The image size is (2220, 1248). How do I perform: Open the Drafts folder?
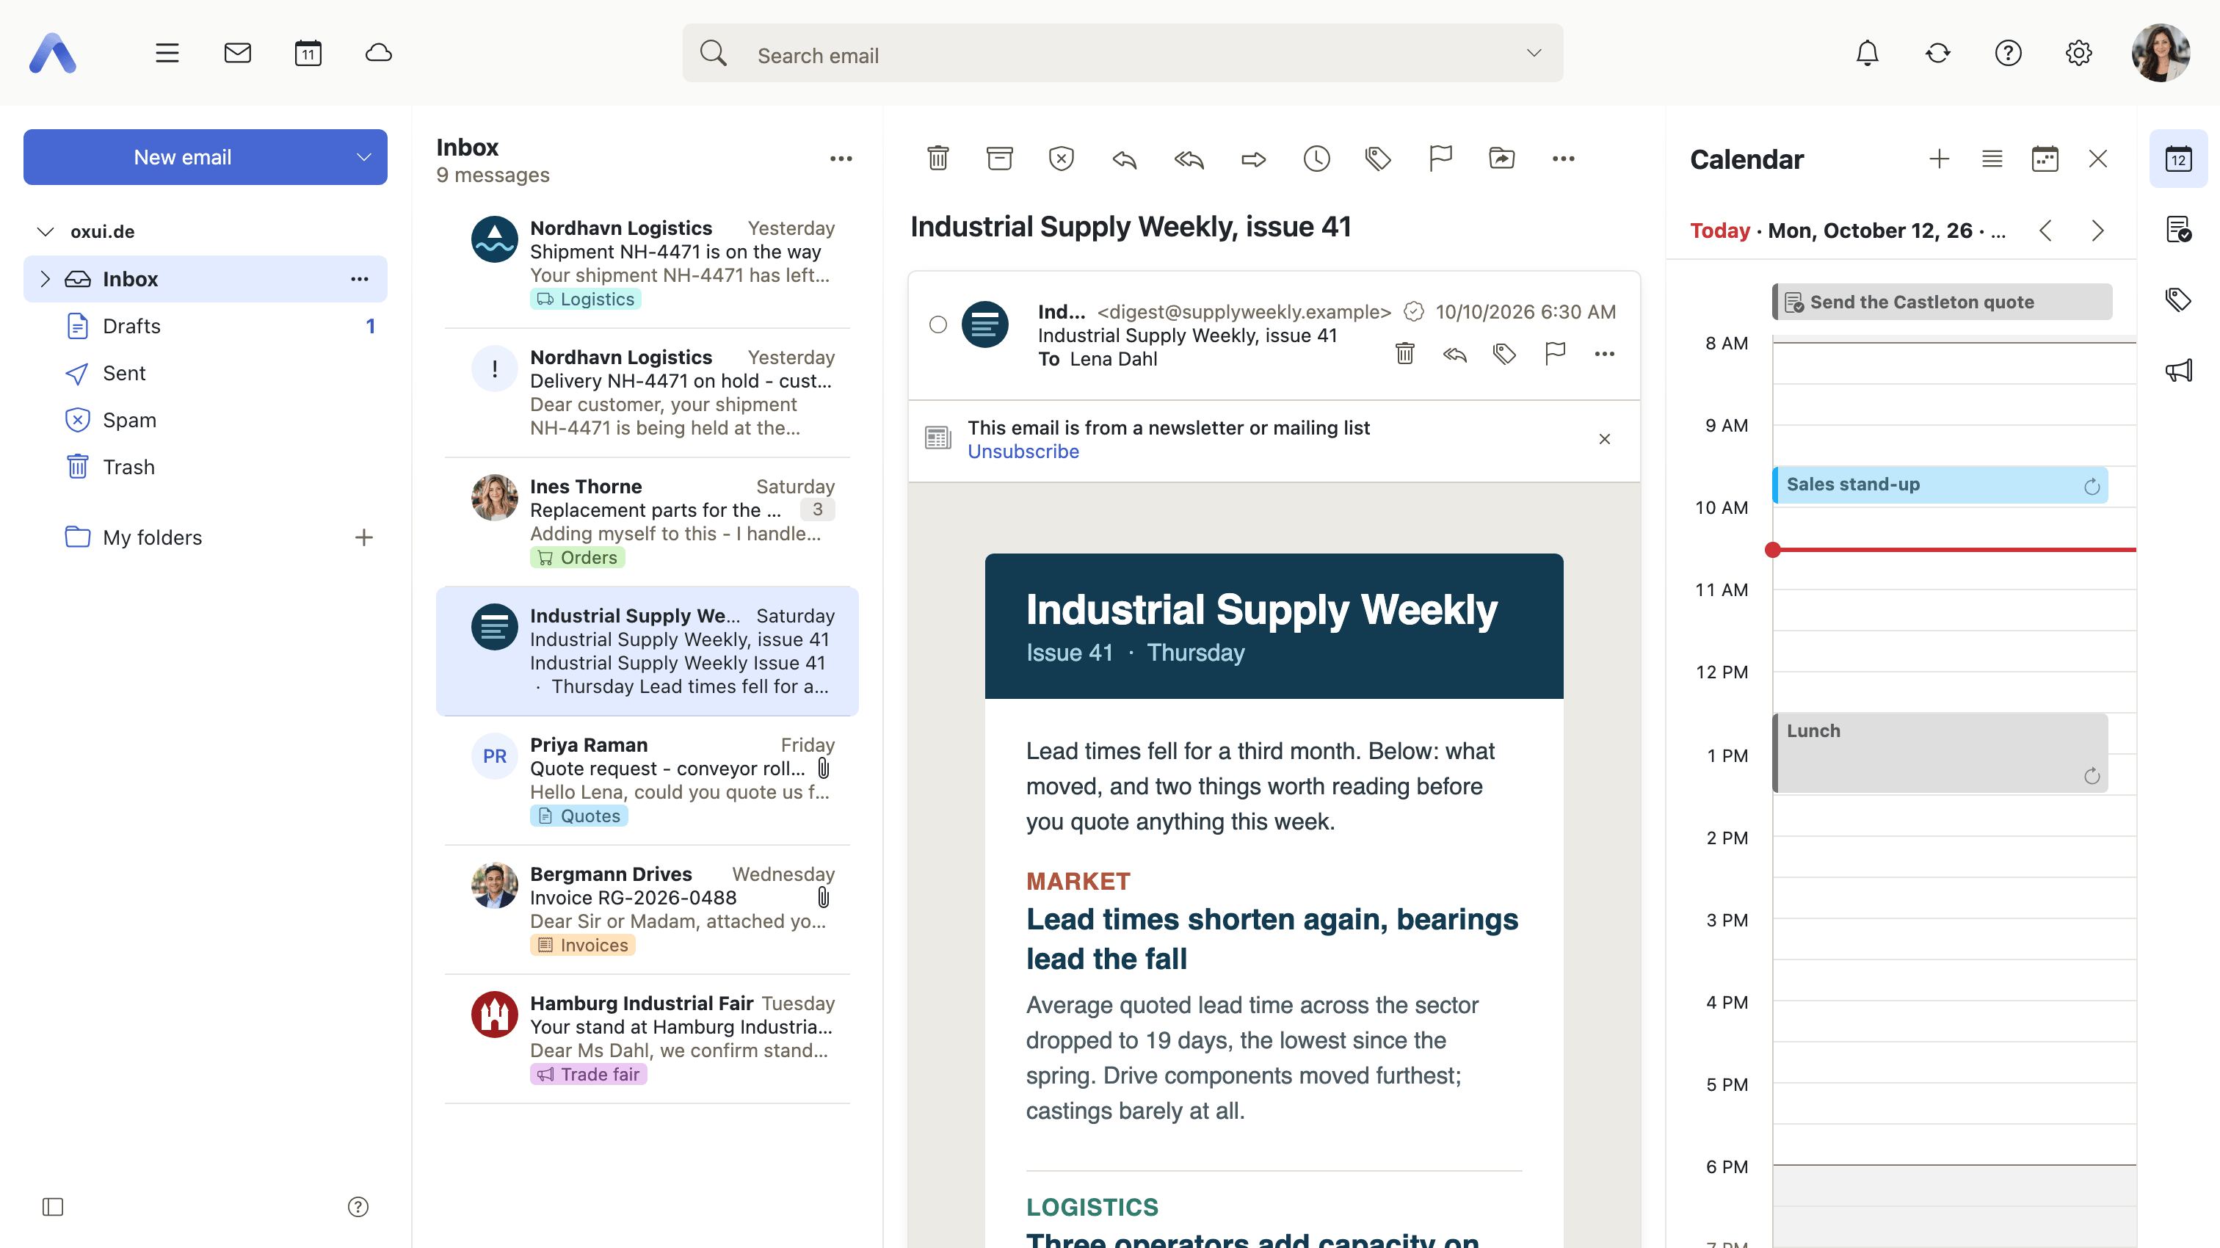[205, 326]
